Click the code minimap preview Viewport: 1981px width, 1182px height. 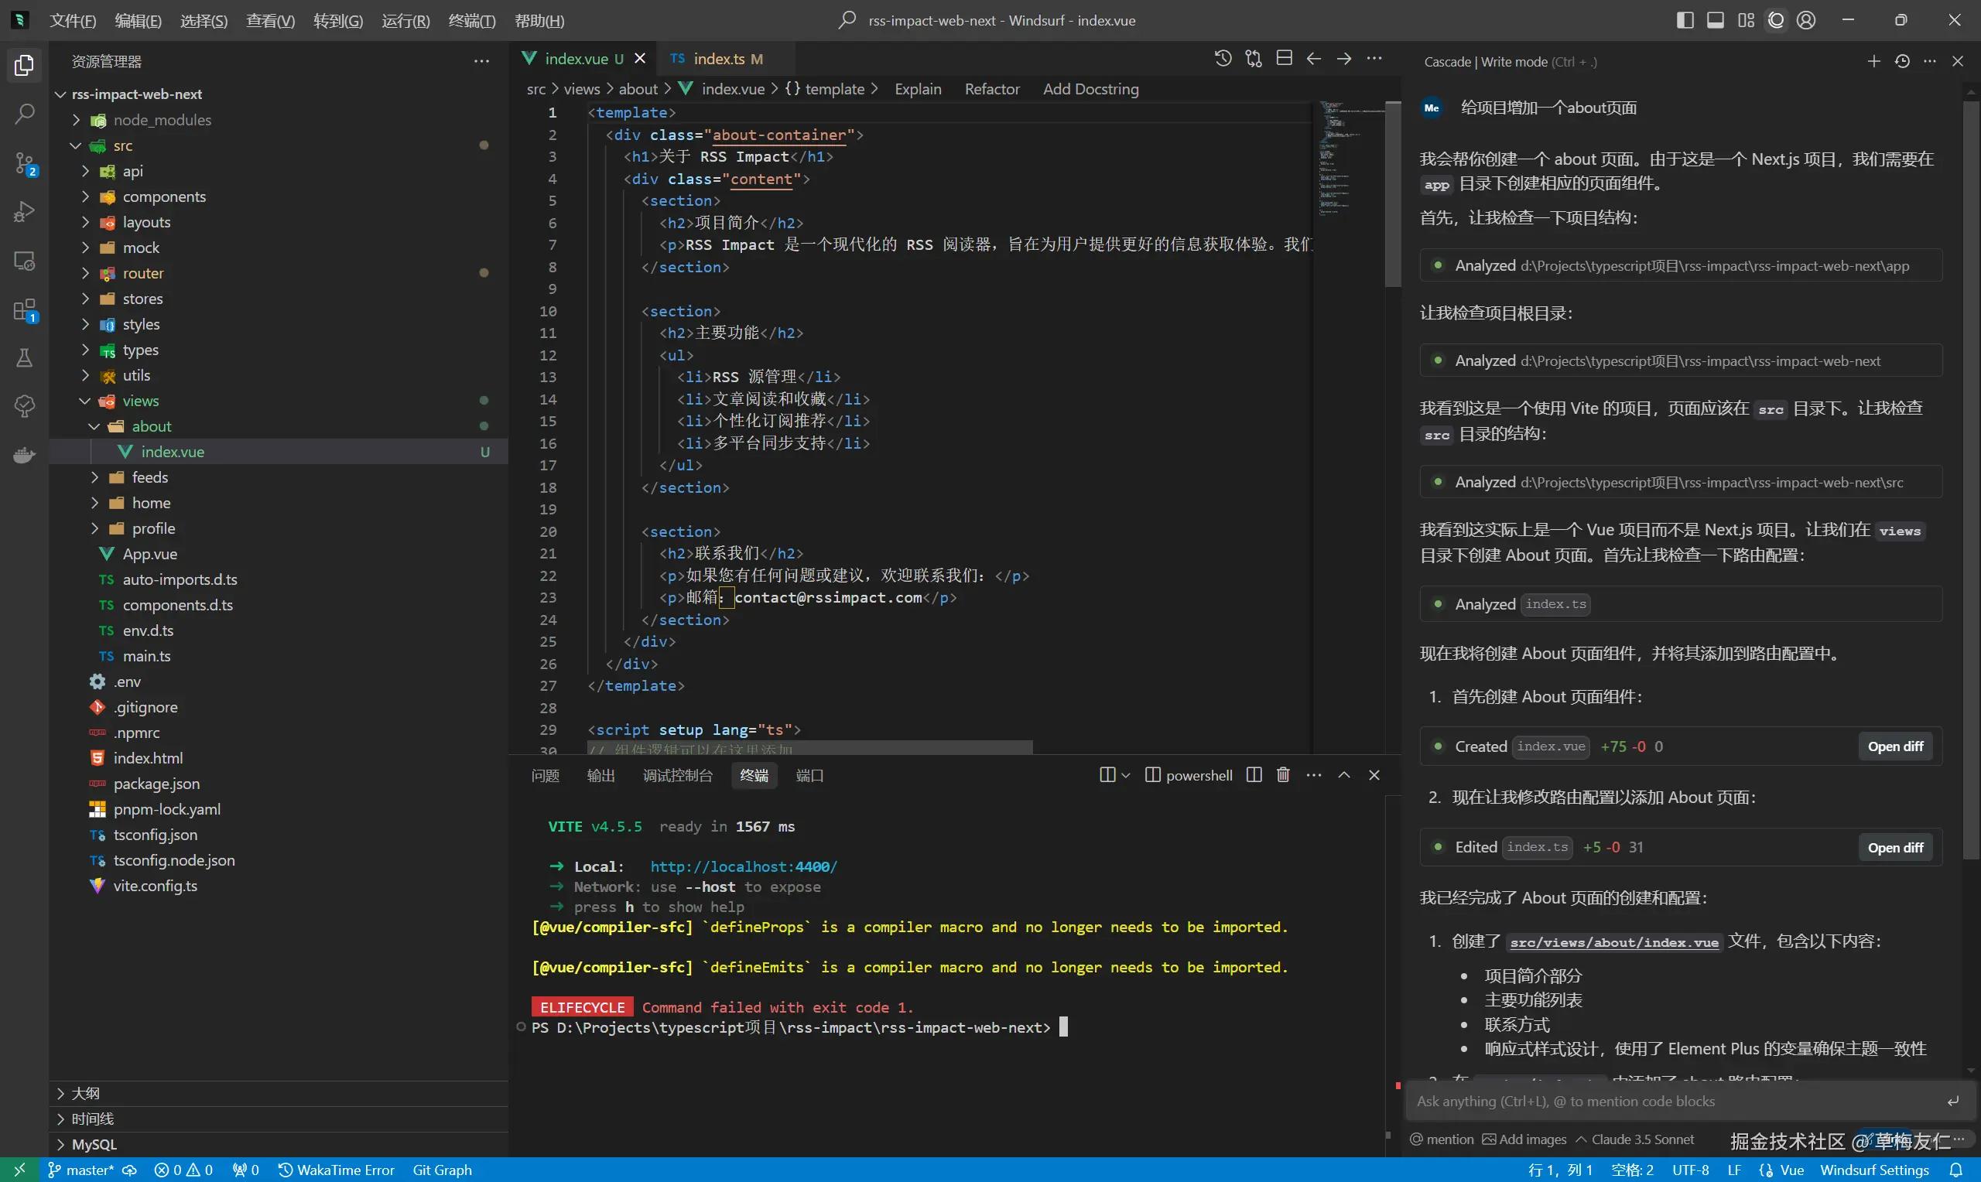pyautogui.click(x=1350, y=159)
